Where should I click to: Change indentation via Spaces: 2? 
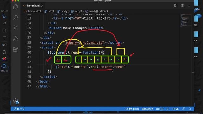(x=147, y=109)
